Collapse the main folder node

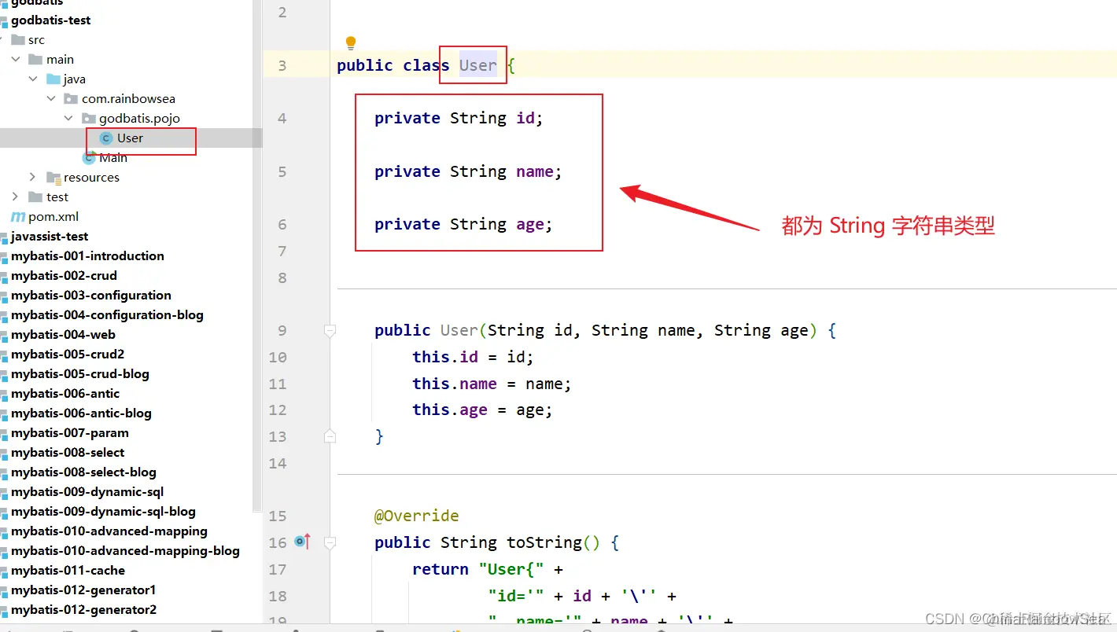tap(16, 59)
